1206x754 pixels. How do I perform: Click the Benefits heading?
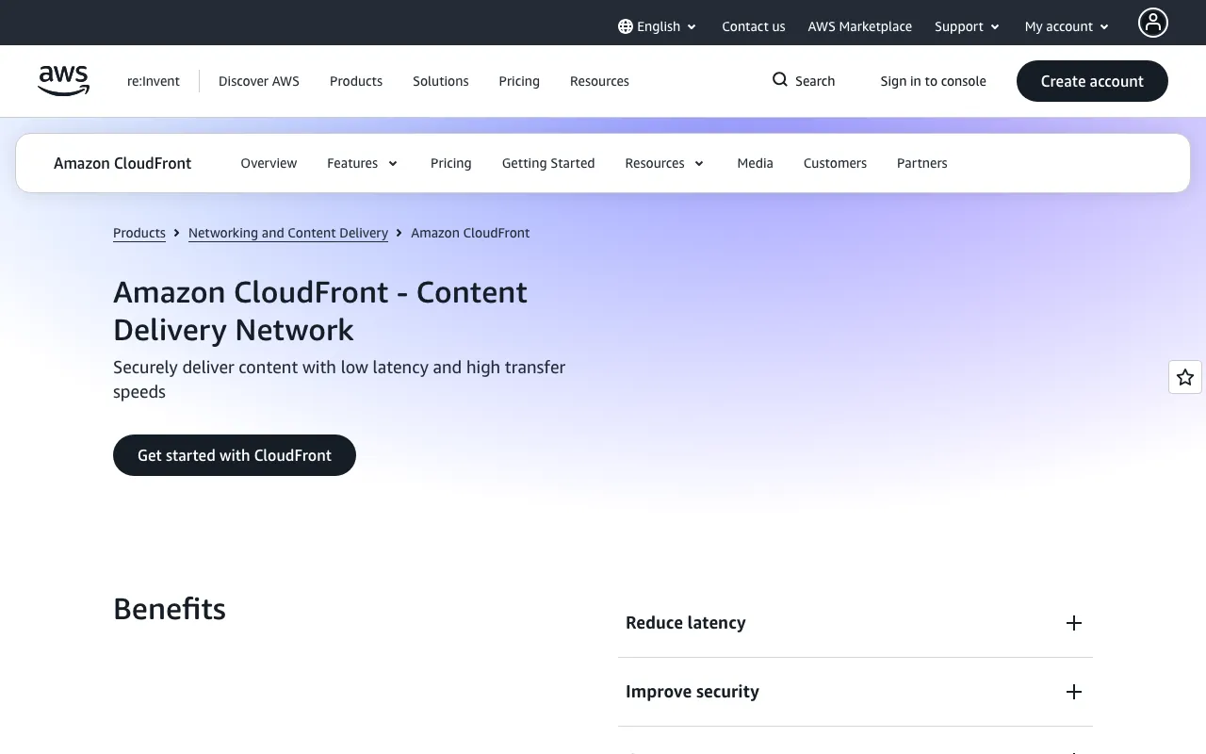pyautogui.click(x=170, y=609)
